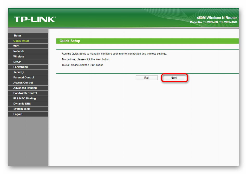This screenshot has width=247, height=174.
Task: Open the DHCP menu item
Action: [x=28, y=62]
